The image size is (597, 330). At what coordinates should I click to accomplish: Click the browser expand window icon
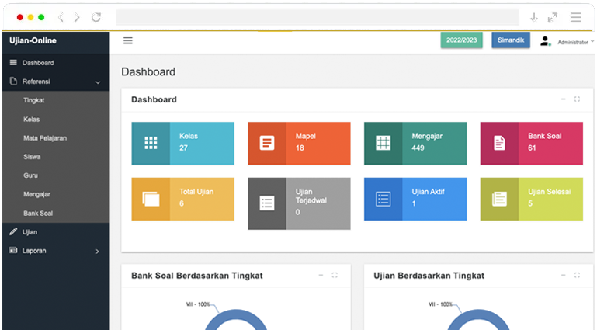pyautogui.click(x=553, y=17)
